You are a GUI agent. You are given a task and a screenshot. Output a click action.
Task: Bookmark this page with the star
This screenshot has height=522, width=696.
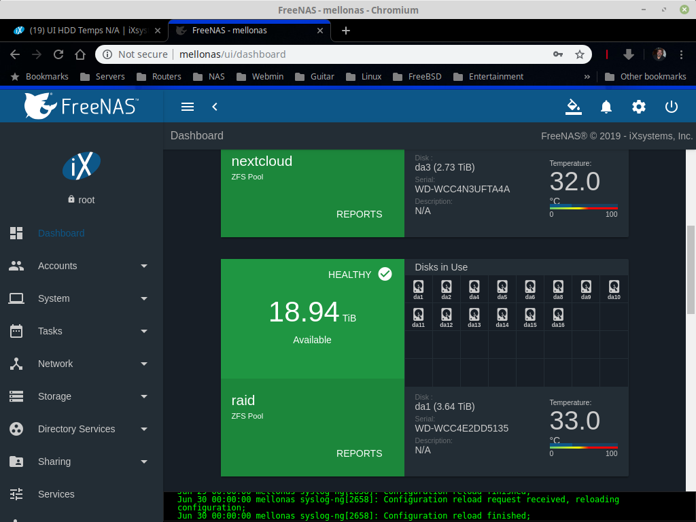(x=580, y=54)
